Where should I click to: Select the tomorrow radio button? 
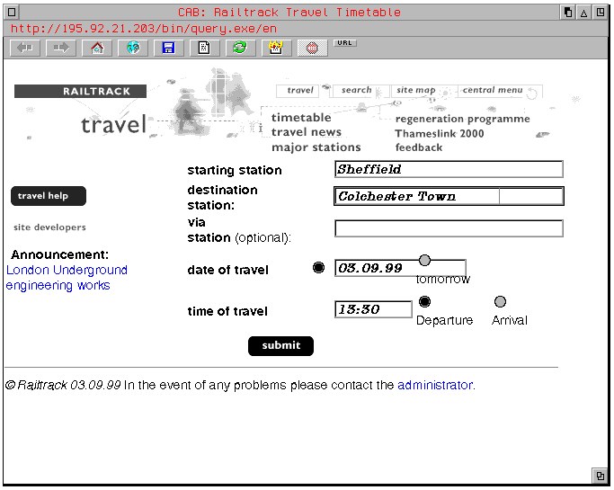424,260
